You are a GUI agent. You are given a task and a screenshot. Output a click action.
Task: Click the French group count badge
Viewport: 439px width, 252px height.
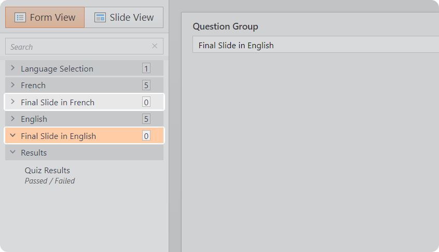coord(146,86)
